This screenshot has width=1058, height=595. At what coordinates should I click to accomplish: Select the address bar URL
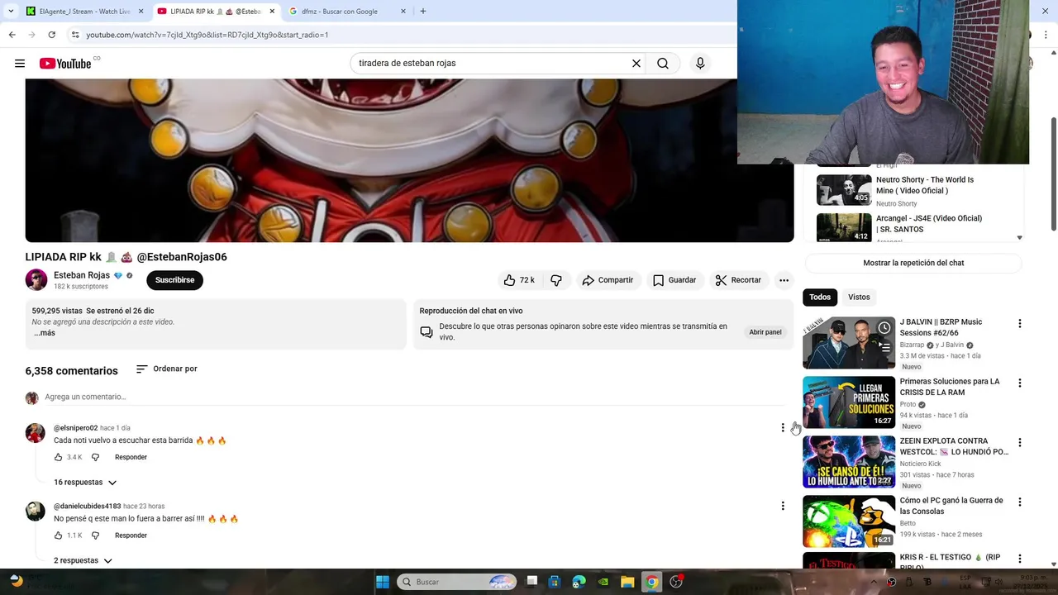coord(207,35)
